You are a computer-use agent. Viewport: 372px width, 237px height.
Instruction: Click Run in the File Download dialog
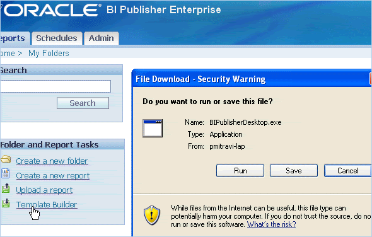point(240,171)
